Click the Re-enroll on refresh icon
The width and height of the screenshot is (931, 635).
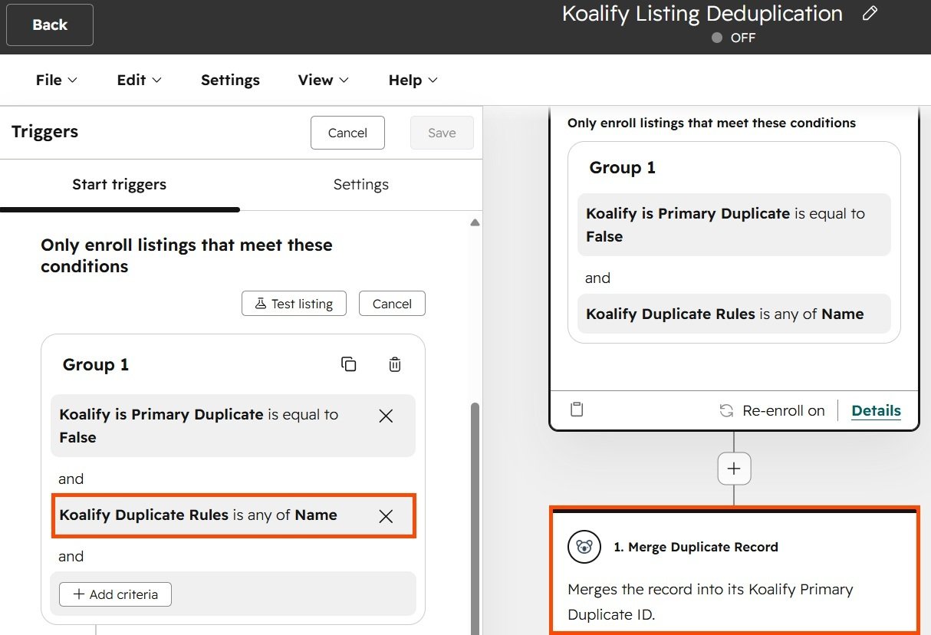click(x=725, y=411)
